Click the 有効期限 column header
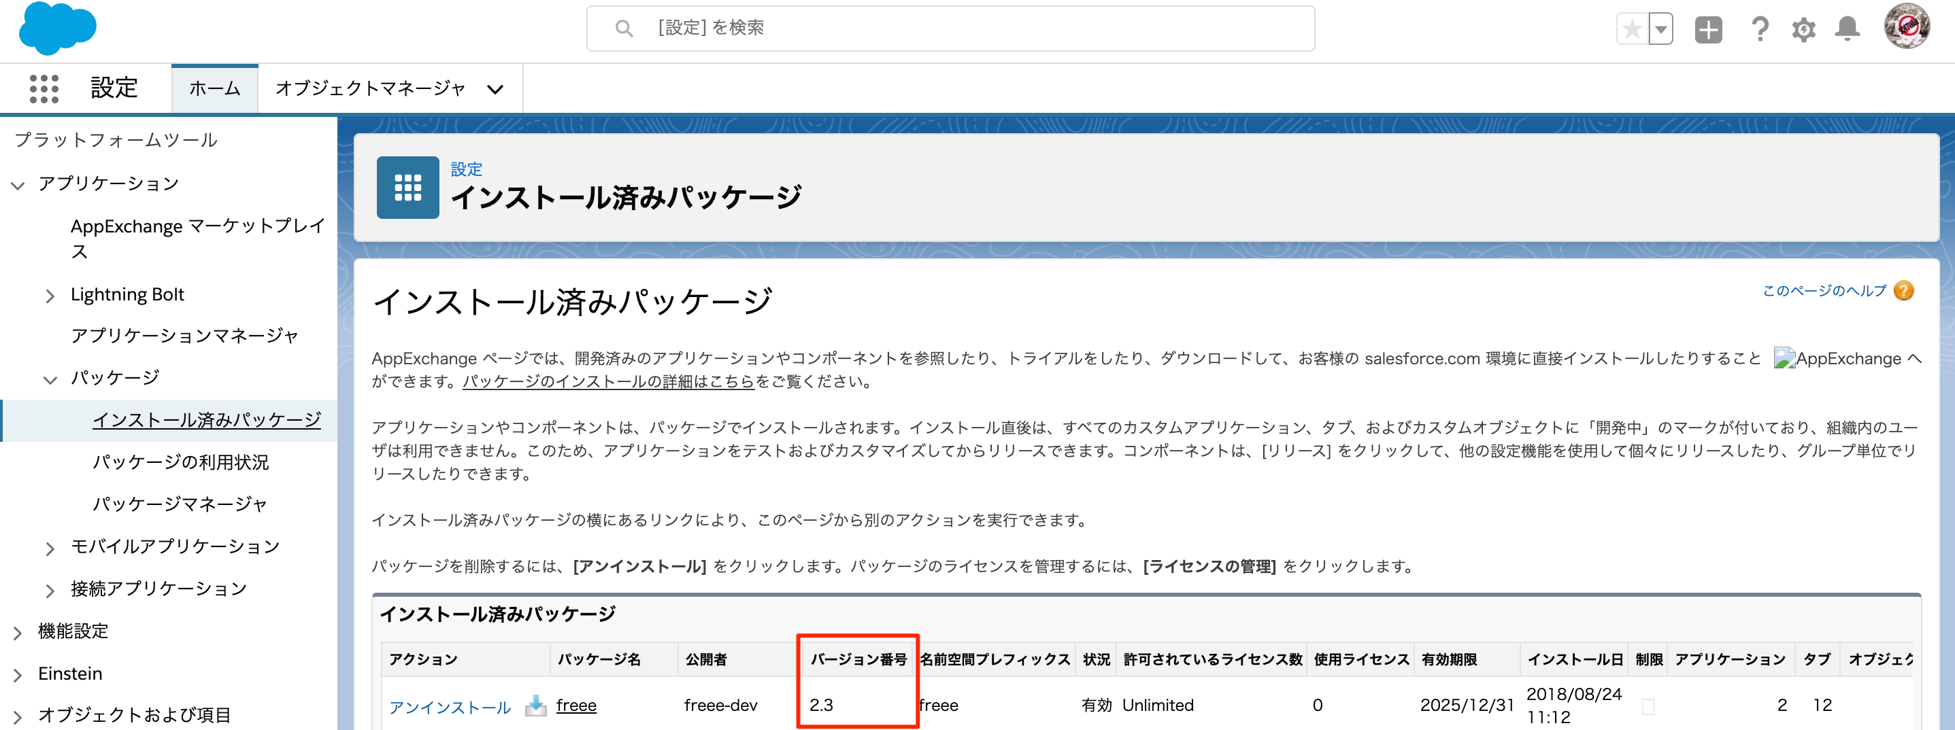Image resolution: width=1955 pixels, height=730 pixels. [x=1449, y=659]
